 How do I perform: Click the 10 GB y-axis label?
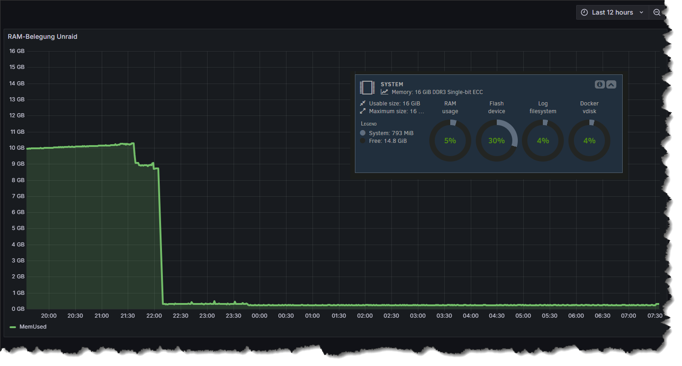click(x=17, y=148)
